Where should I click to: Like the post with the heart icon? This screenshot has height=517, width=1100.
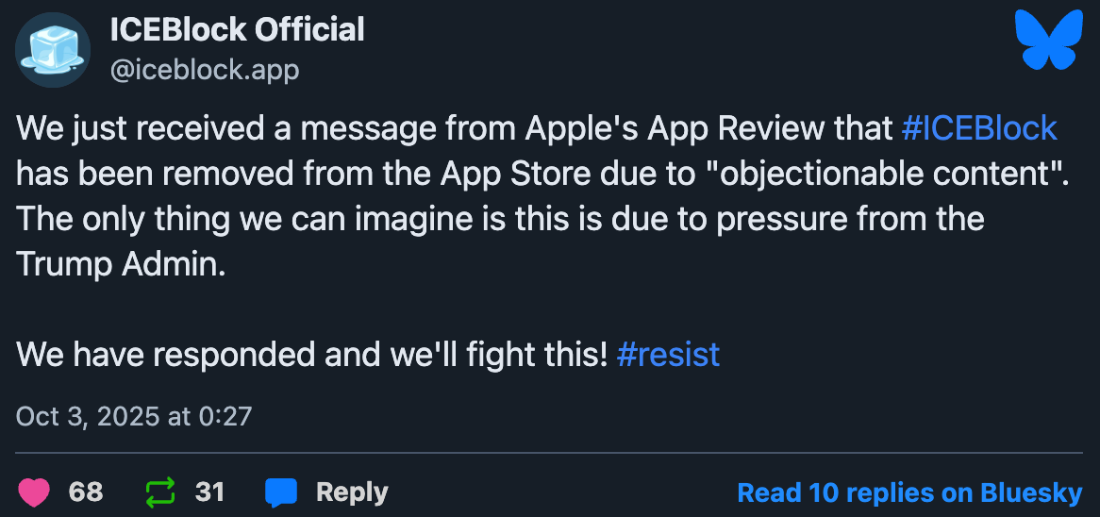click(x=34, y=492)
